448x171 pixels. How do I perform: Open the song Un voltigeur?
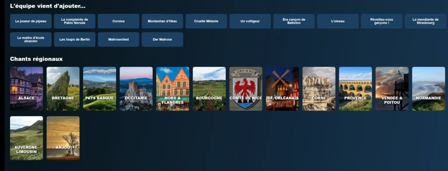pos(250,21)
